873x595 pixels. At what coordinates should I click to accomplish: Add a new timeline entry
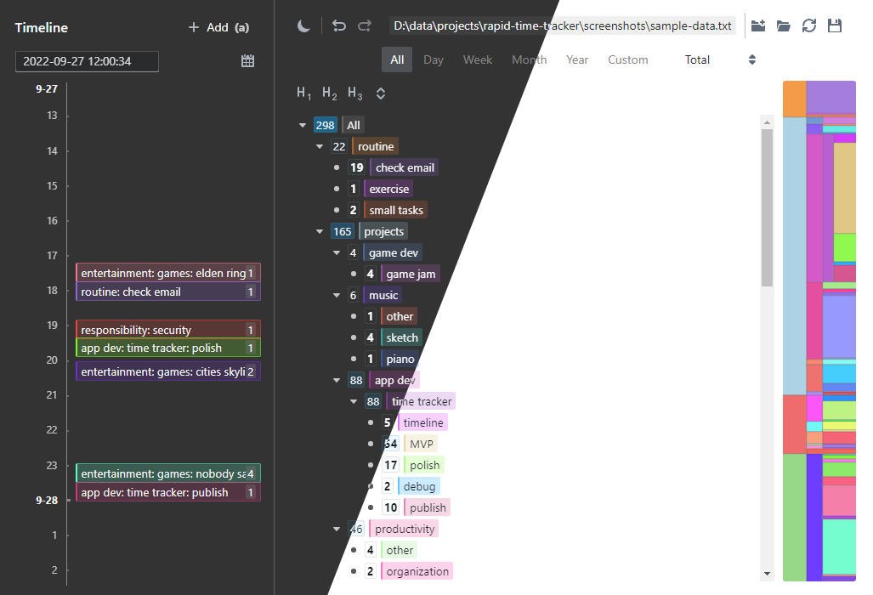click(x=218, y=27)
